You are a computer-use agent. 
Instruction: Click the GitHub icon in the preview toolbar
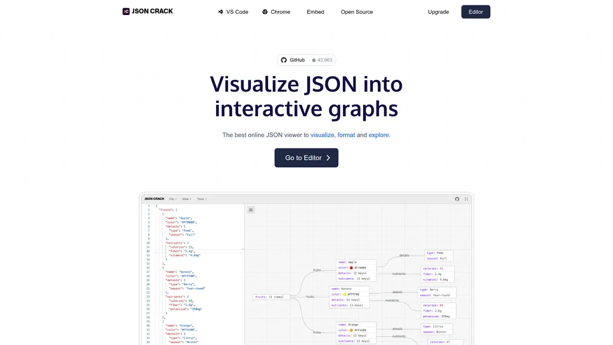tap(457, 199)
